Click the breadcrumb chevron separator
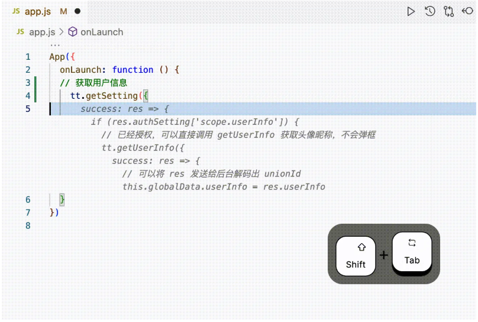Screen dimensions: 478x322 [62, 32]
